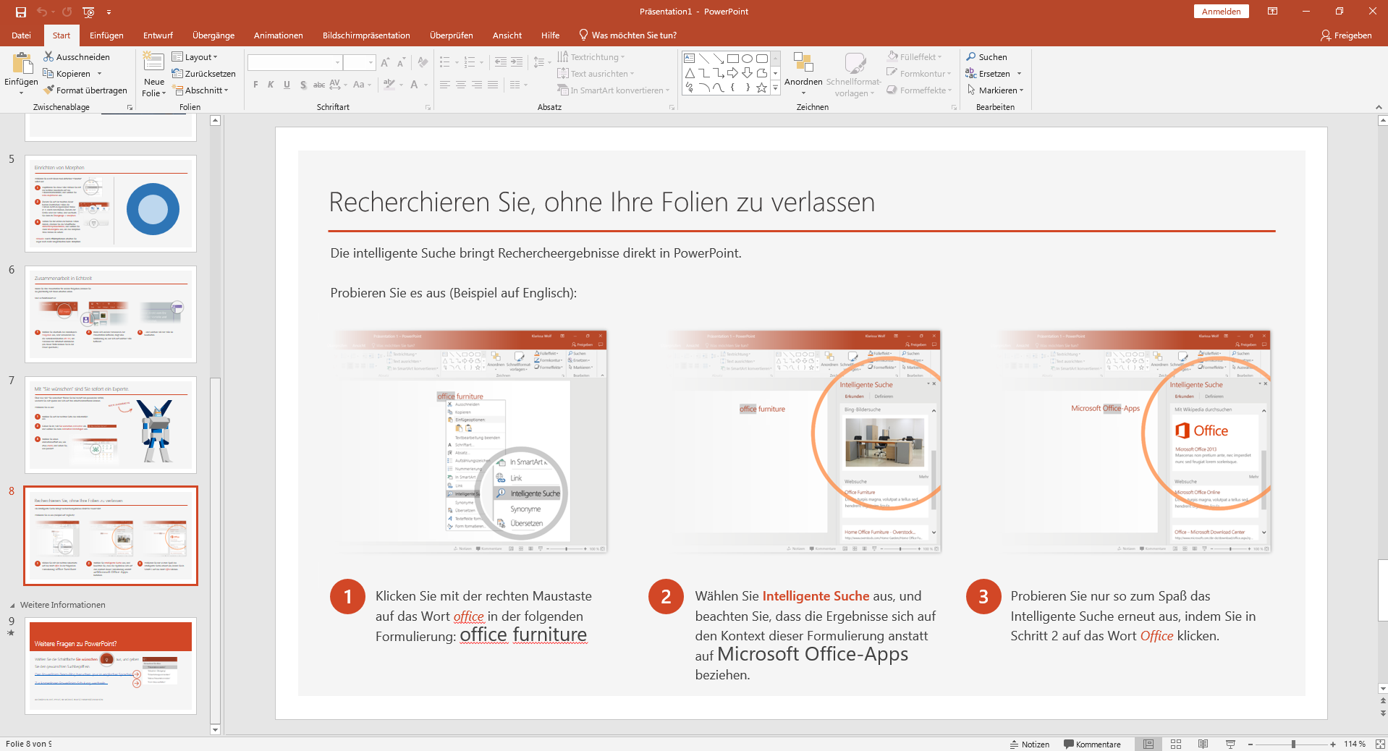Switch to Foliensortierung view in status bar
This screenshot has width=1388, height=751.
[1176, 744]
